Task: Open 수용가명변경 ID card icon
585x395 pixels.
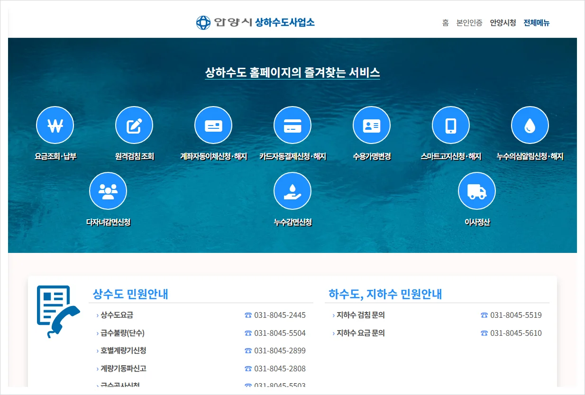Action: tap(372, 125)
